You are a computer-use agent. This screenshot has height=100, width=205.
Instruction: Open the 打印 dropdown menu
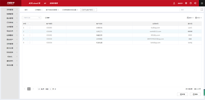(198, 18)
